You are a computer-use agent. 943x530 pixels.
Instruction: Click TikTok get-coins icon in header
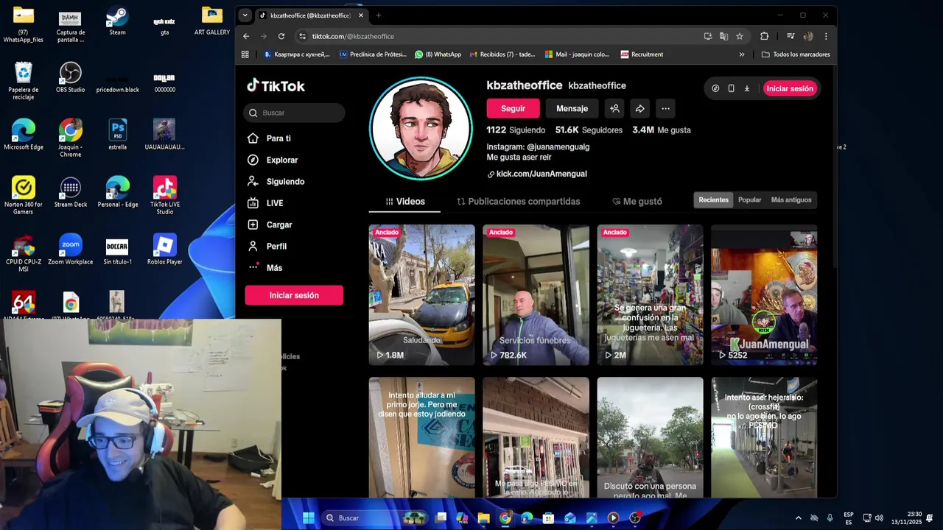click(x=715, y=88)
